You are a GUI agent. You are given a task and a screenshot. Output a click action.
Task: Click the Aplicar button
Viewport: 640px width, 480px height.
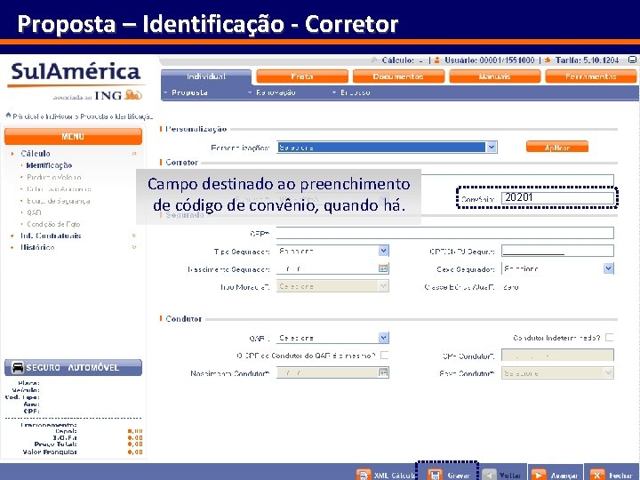click(557, 147)
